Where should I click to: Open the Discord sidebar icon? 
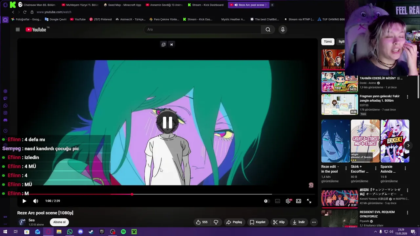(5, 120)
